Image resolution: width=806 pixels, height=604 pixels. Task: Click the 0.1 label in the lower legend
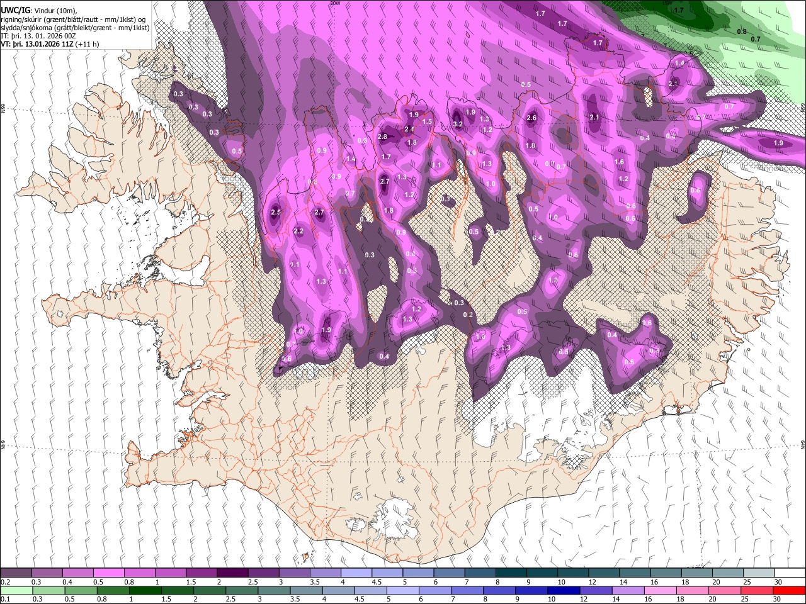coord(4,599)
